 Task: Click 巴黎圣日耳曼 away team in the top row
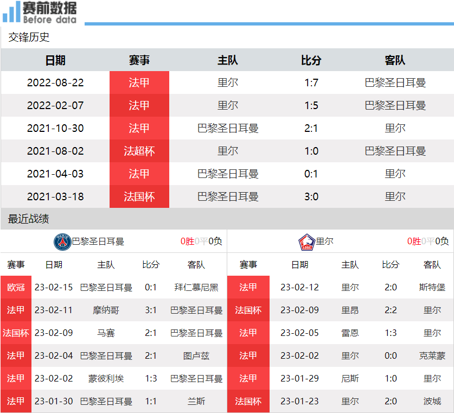pyautogui.click(x=394, y=82)
